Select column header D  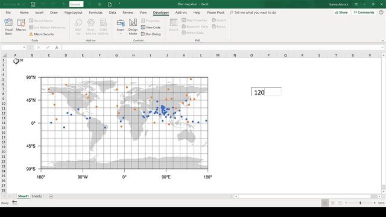click(66, 55)
